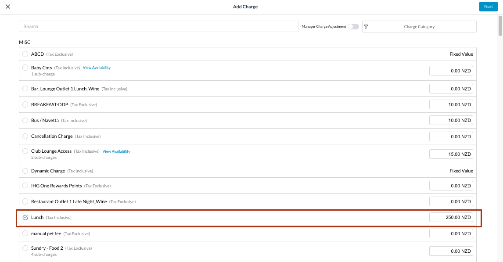
Task: Edit the Lunch amount field
Action: (451, 218)
